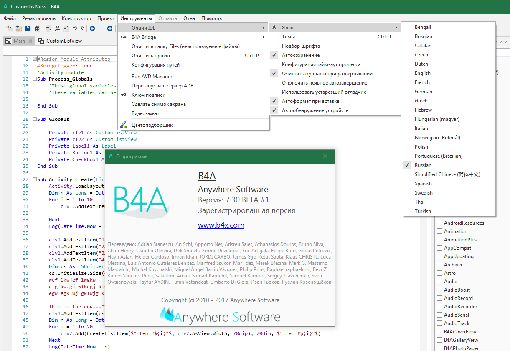Choose Очистить папку Files menu entry
This screenshot has height=351, width=510.
[193, 46]
